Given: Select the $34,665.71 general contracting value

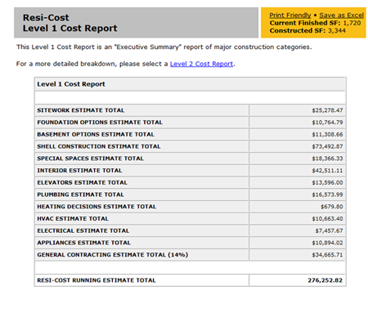Looking at the screenshot, I should pos(327,255).
